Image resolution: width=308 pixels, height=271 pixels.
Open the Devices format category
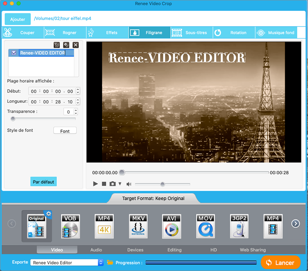tap(135, 249)
